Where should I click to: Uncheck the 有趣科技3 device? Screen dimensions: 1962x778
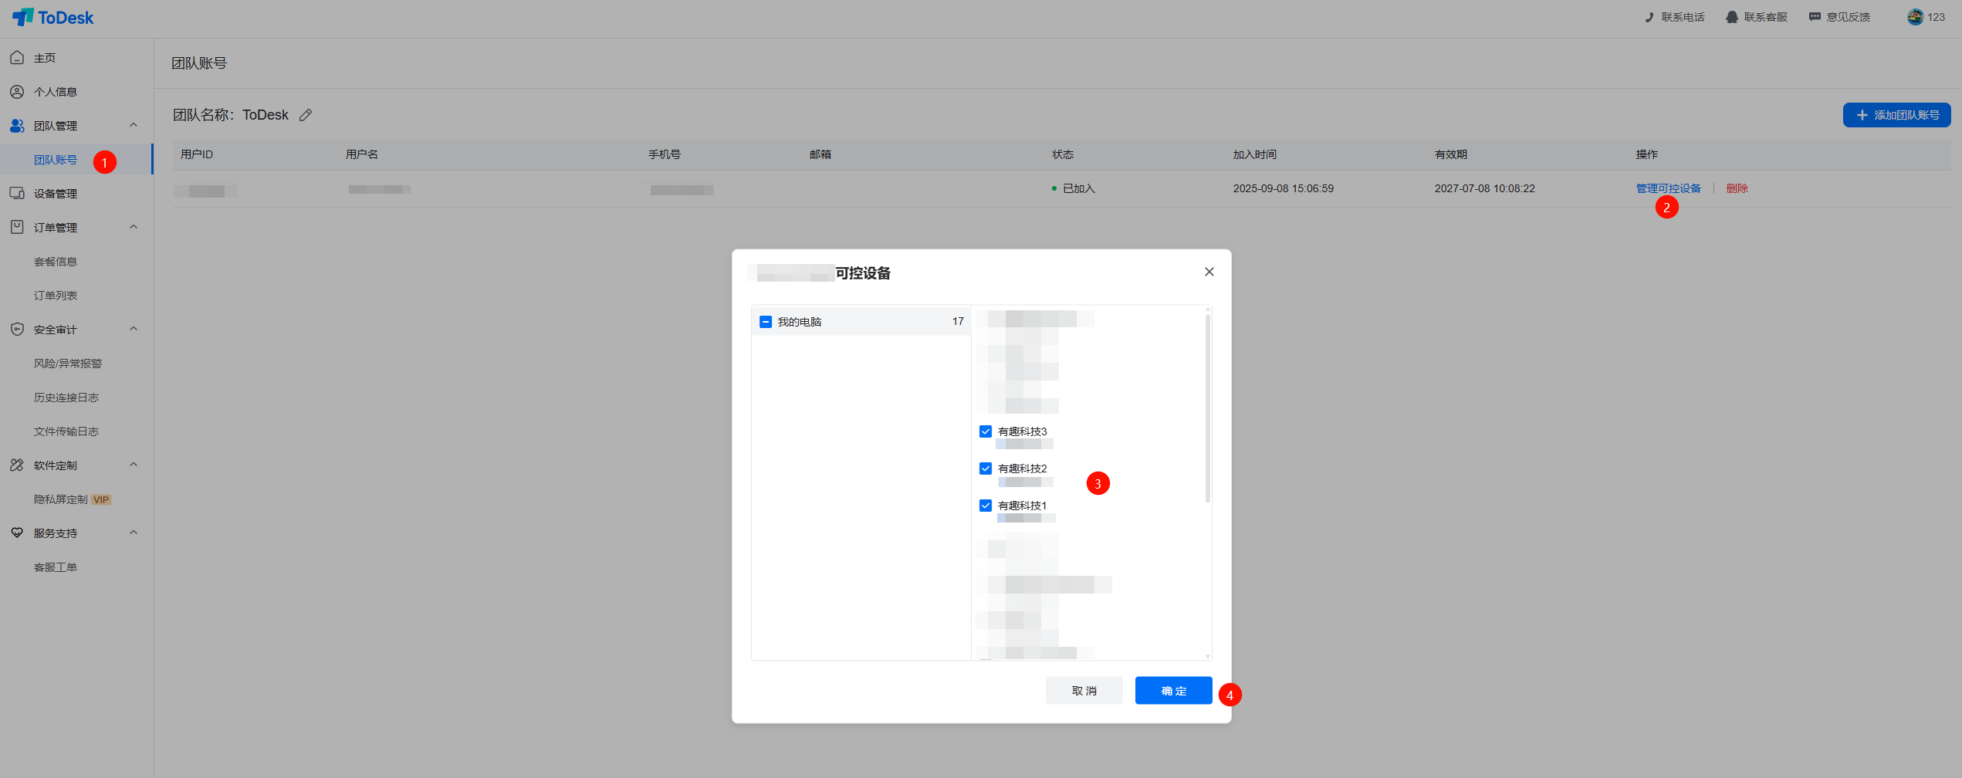tap(986, 431)
